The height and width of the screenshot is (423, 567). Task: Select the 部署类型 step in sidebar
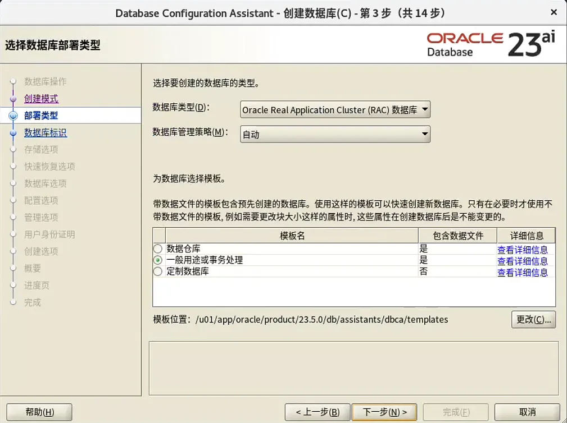[42, 116]
